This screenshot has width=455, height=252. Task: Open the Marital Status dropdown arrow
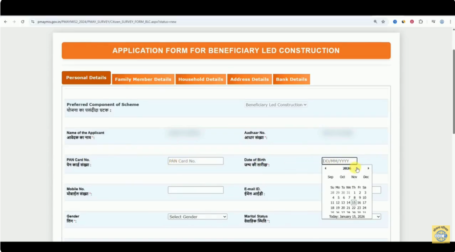pos(378,217)
